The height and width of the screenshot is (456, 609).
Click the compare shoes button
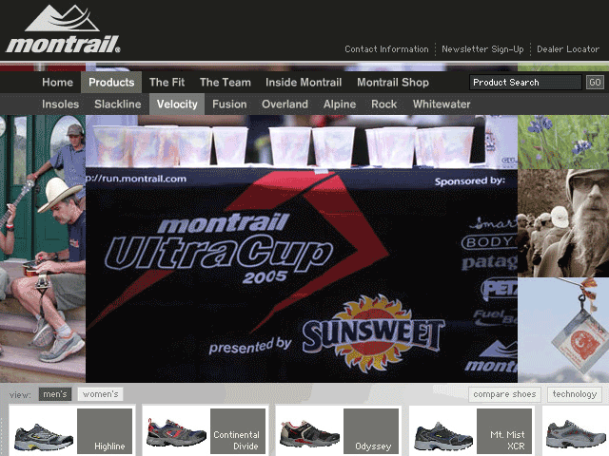click(x=504, y=394)
